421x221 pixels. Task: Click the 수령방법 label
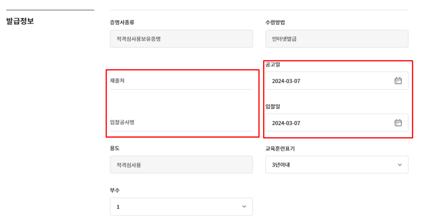point(275,23)
